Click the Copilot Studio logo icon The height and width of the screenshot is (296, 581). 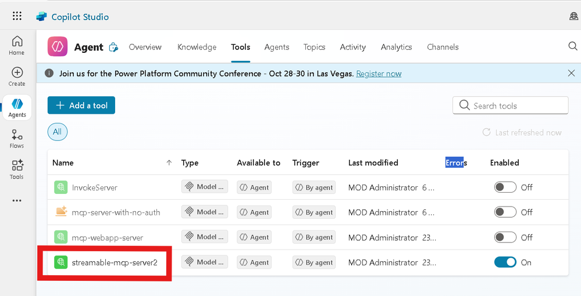coord(41,17)
